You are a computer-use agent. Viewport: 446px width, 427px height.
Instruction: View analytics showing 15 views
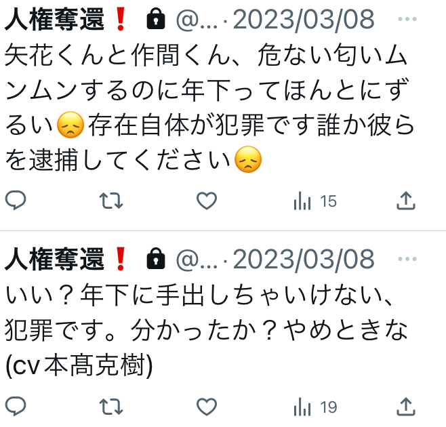pyautogui.click(x=315, y=201)
